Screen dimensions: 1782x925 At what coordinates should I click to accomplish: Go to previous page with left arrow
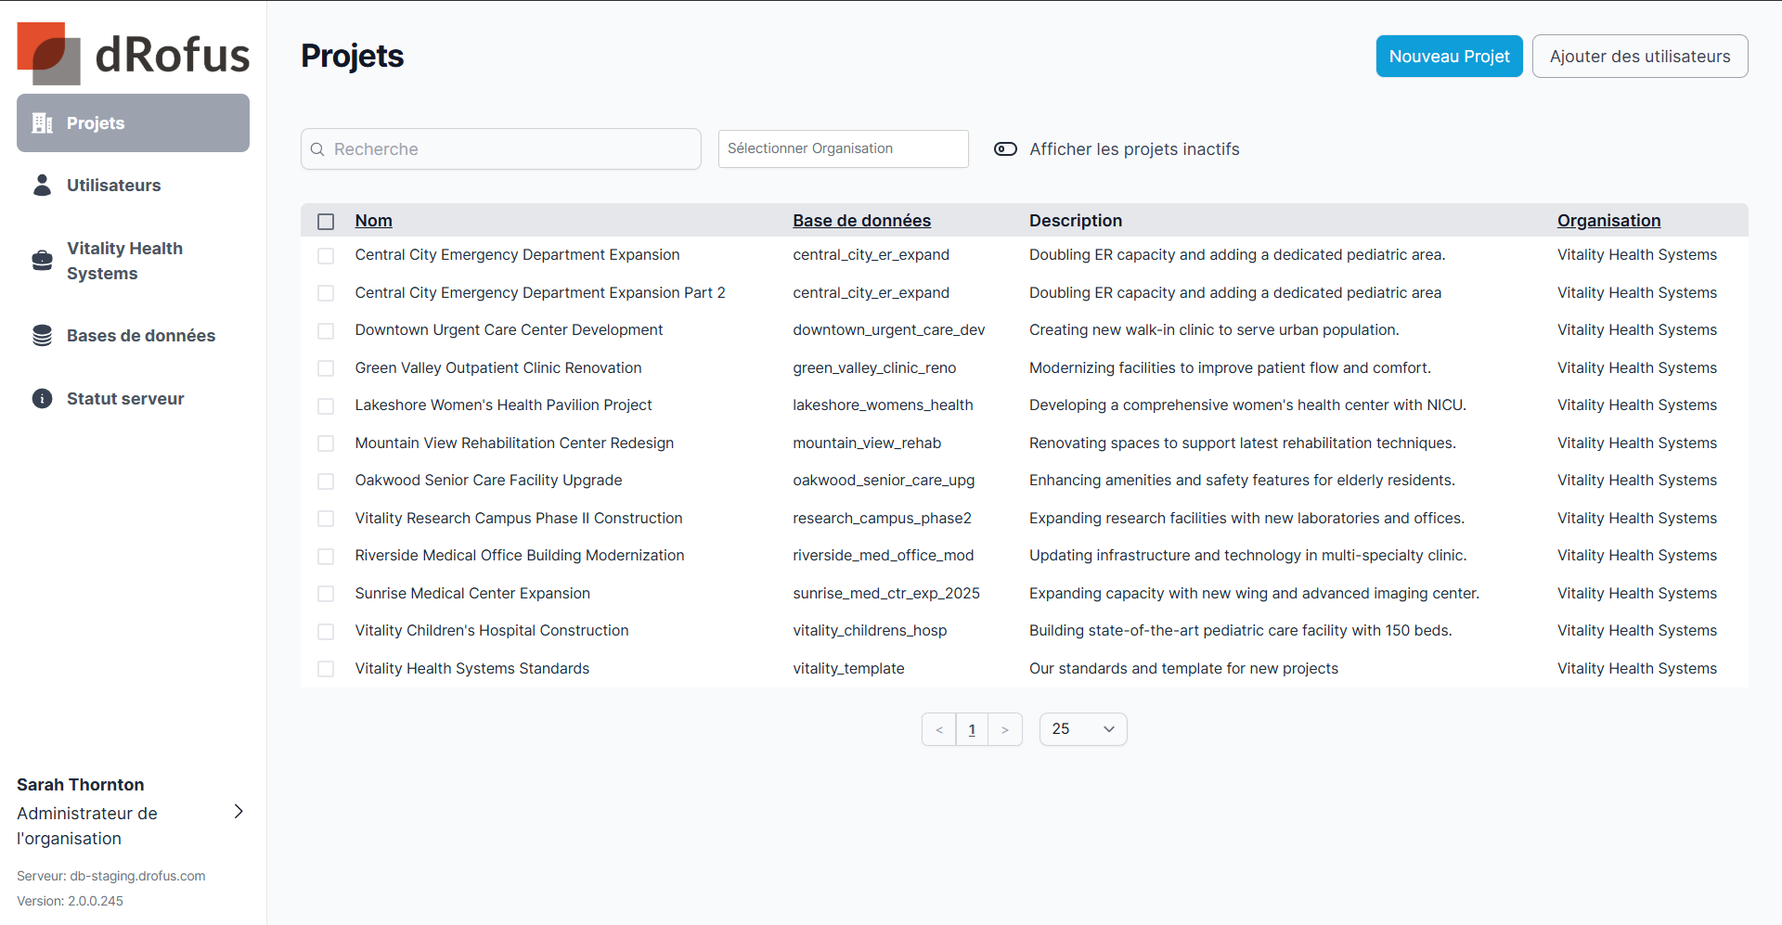[939, 730]
